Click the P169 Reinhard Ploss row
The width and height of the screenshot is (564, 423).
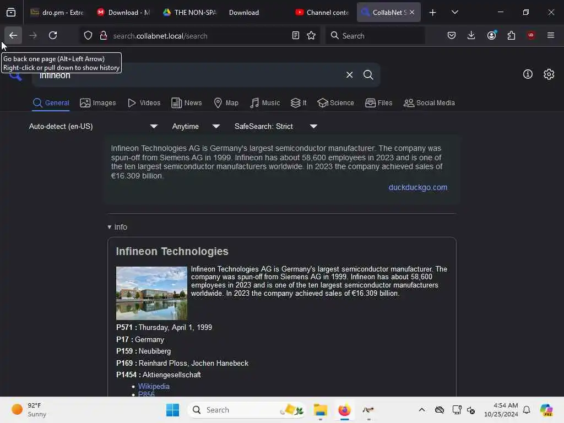tap(182, 364)
